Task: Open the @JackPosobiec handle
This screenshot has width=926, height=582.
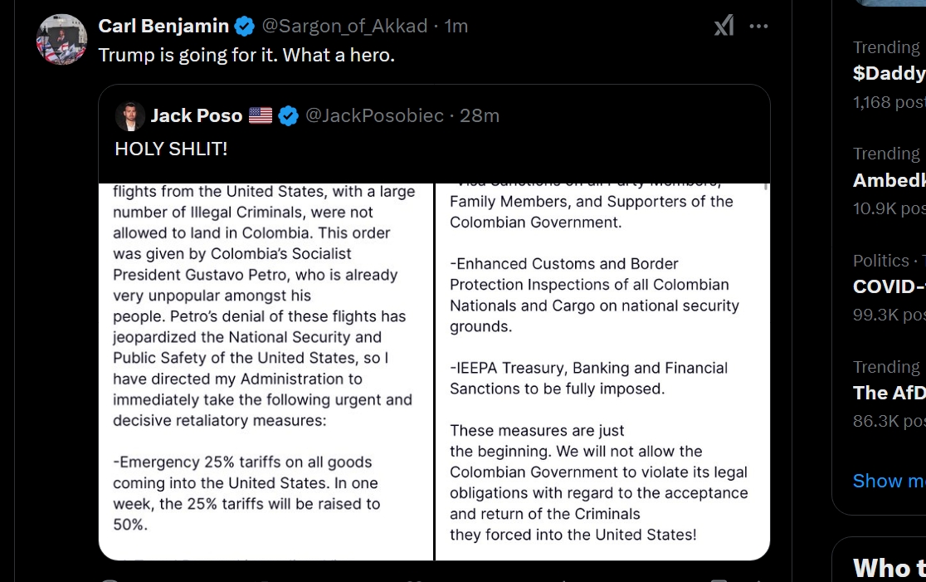Action: coord(374,116)
